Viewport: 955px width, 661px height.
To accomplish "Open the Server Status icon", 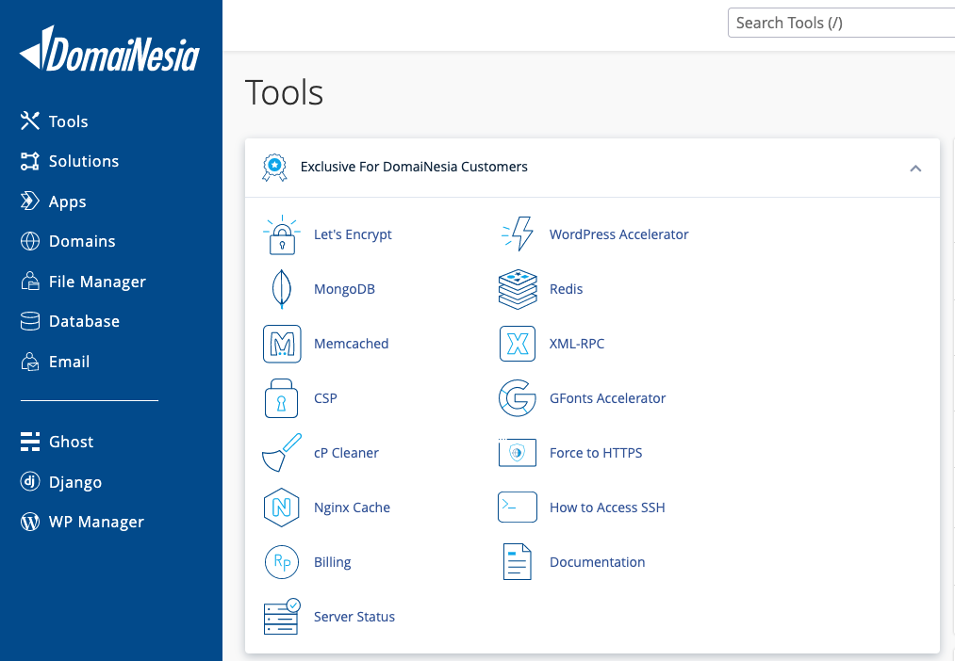I will 281,617.
